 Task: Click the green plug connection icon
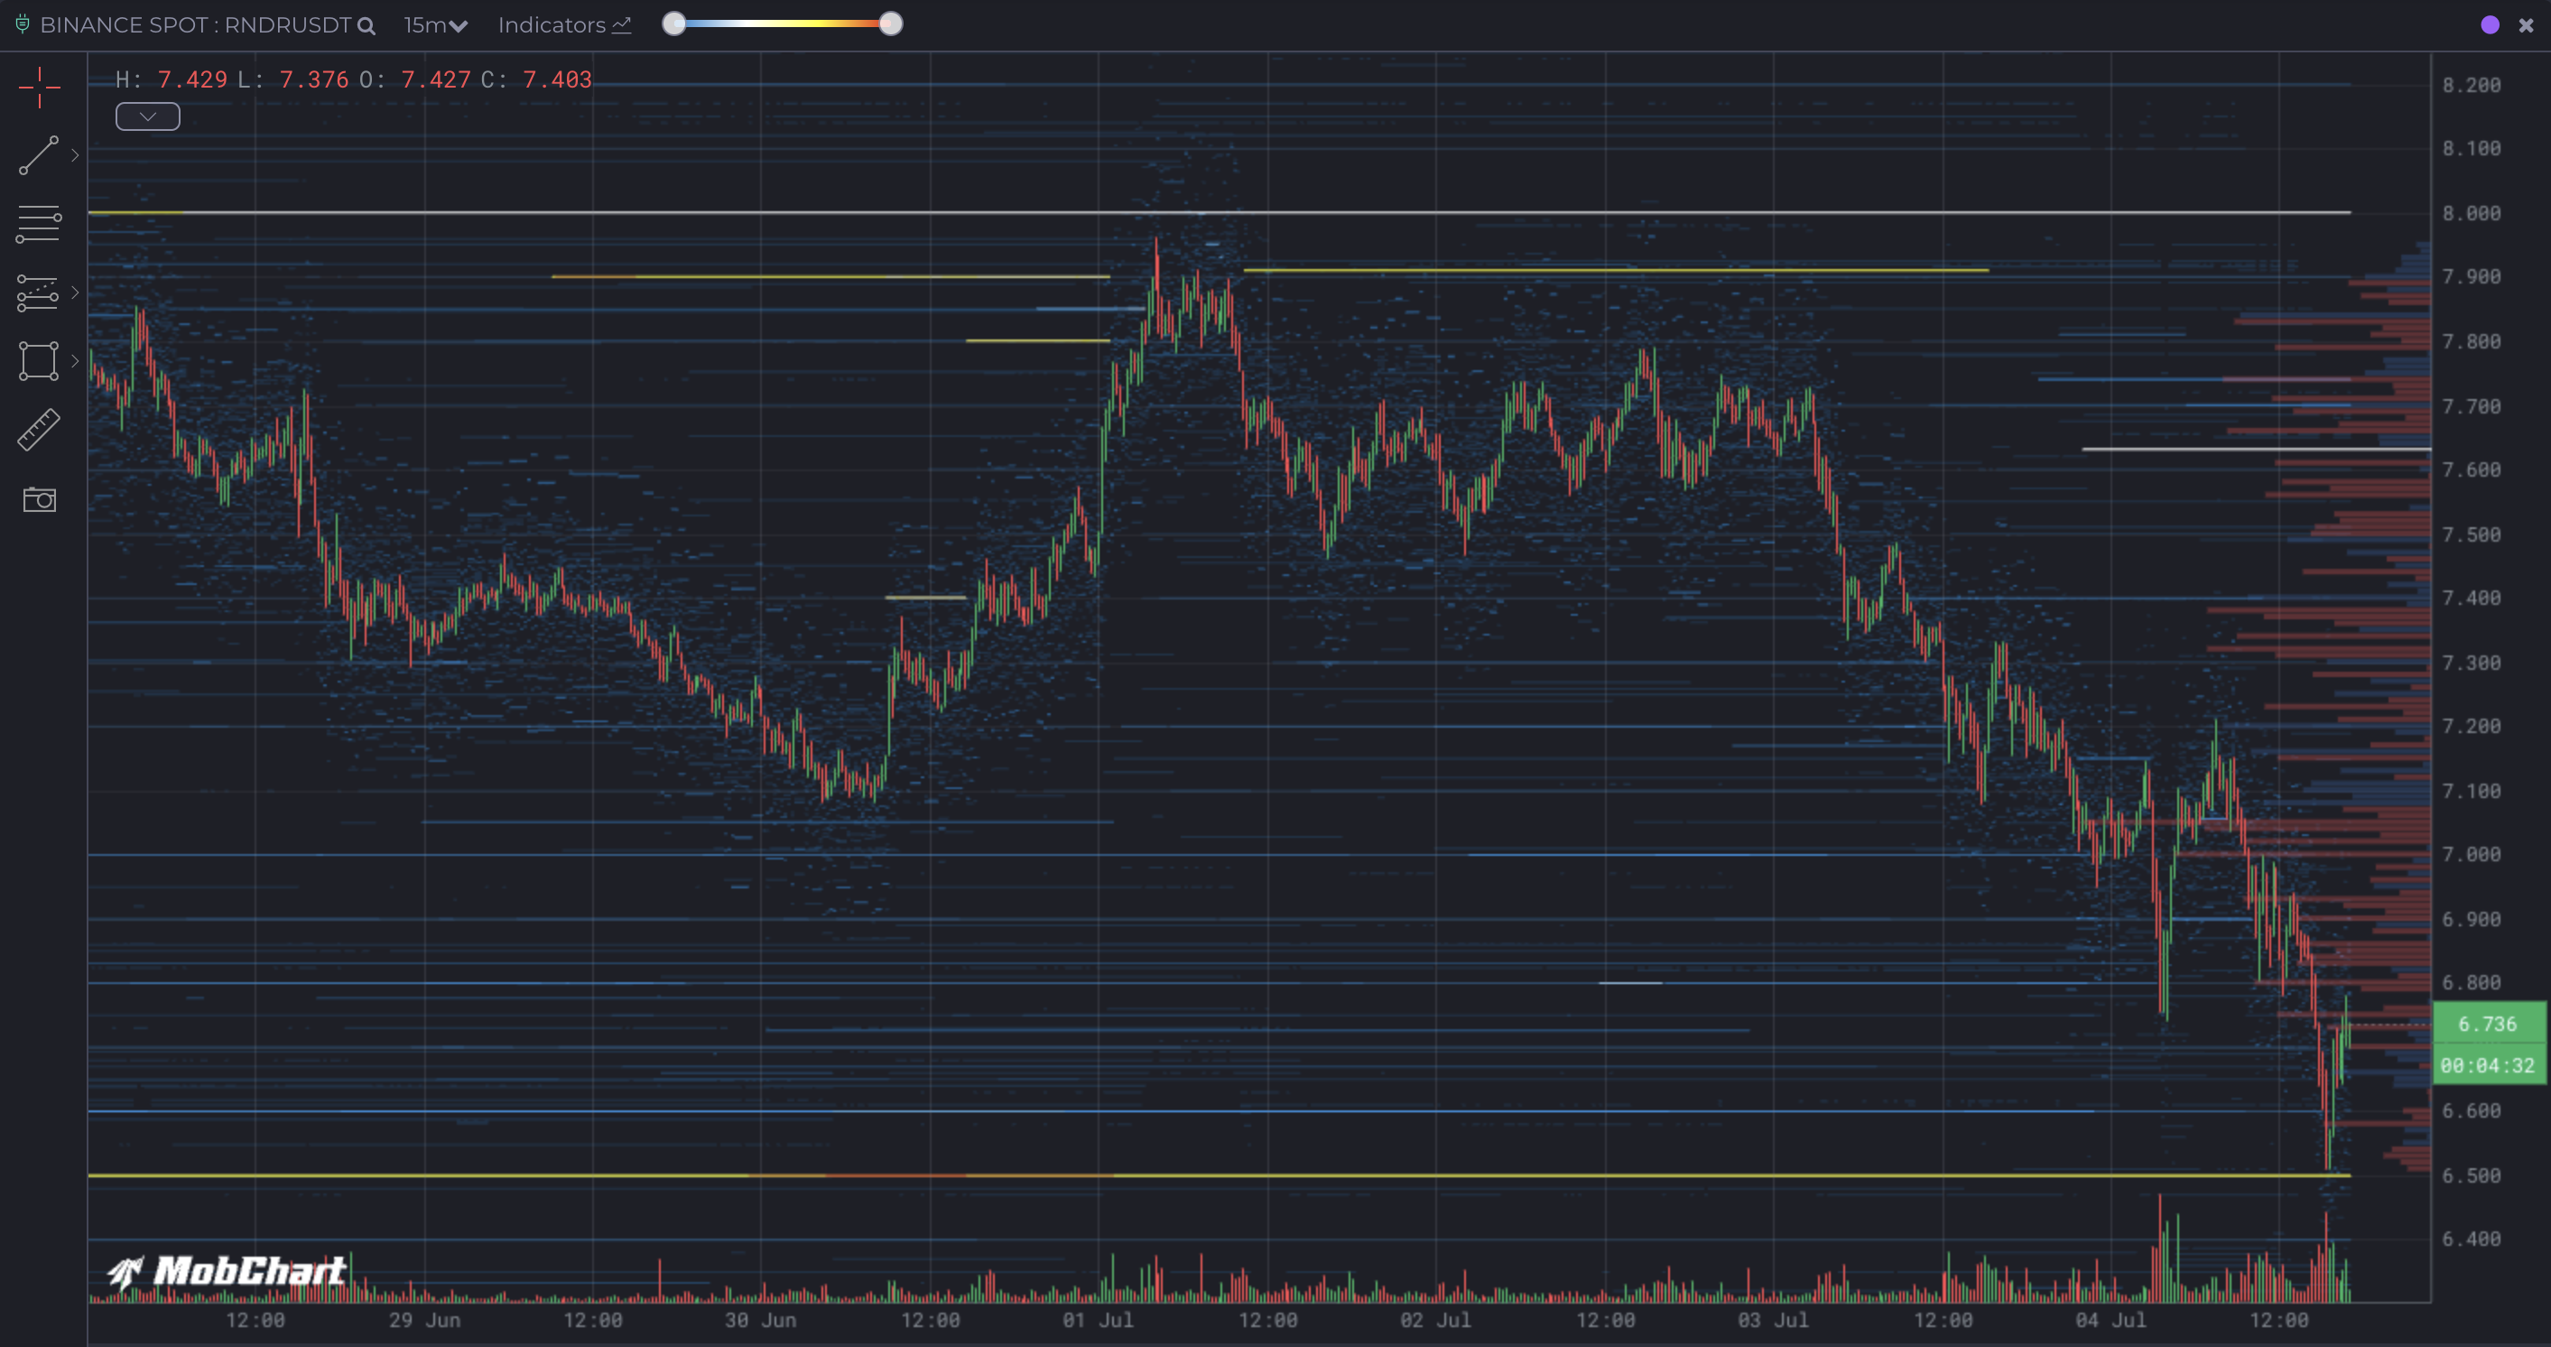(22, 24)
